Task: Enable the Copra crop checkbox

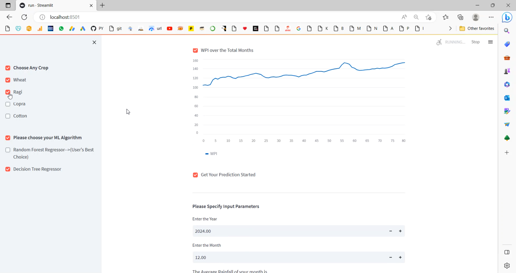Action: 8,104
